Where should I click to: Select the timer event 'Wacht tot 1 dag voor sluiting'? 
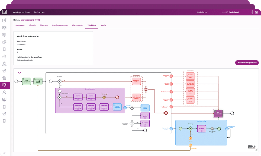click(x=104, y=97)
